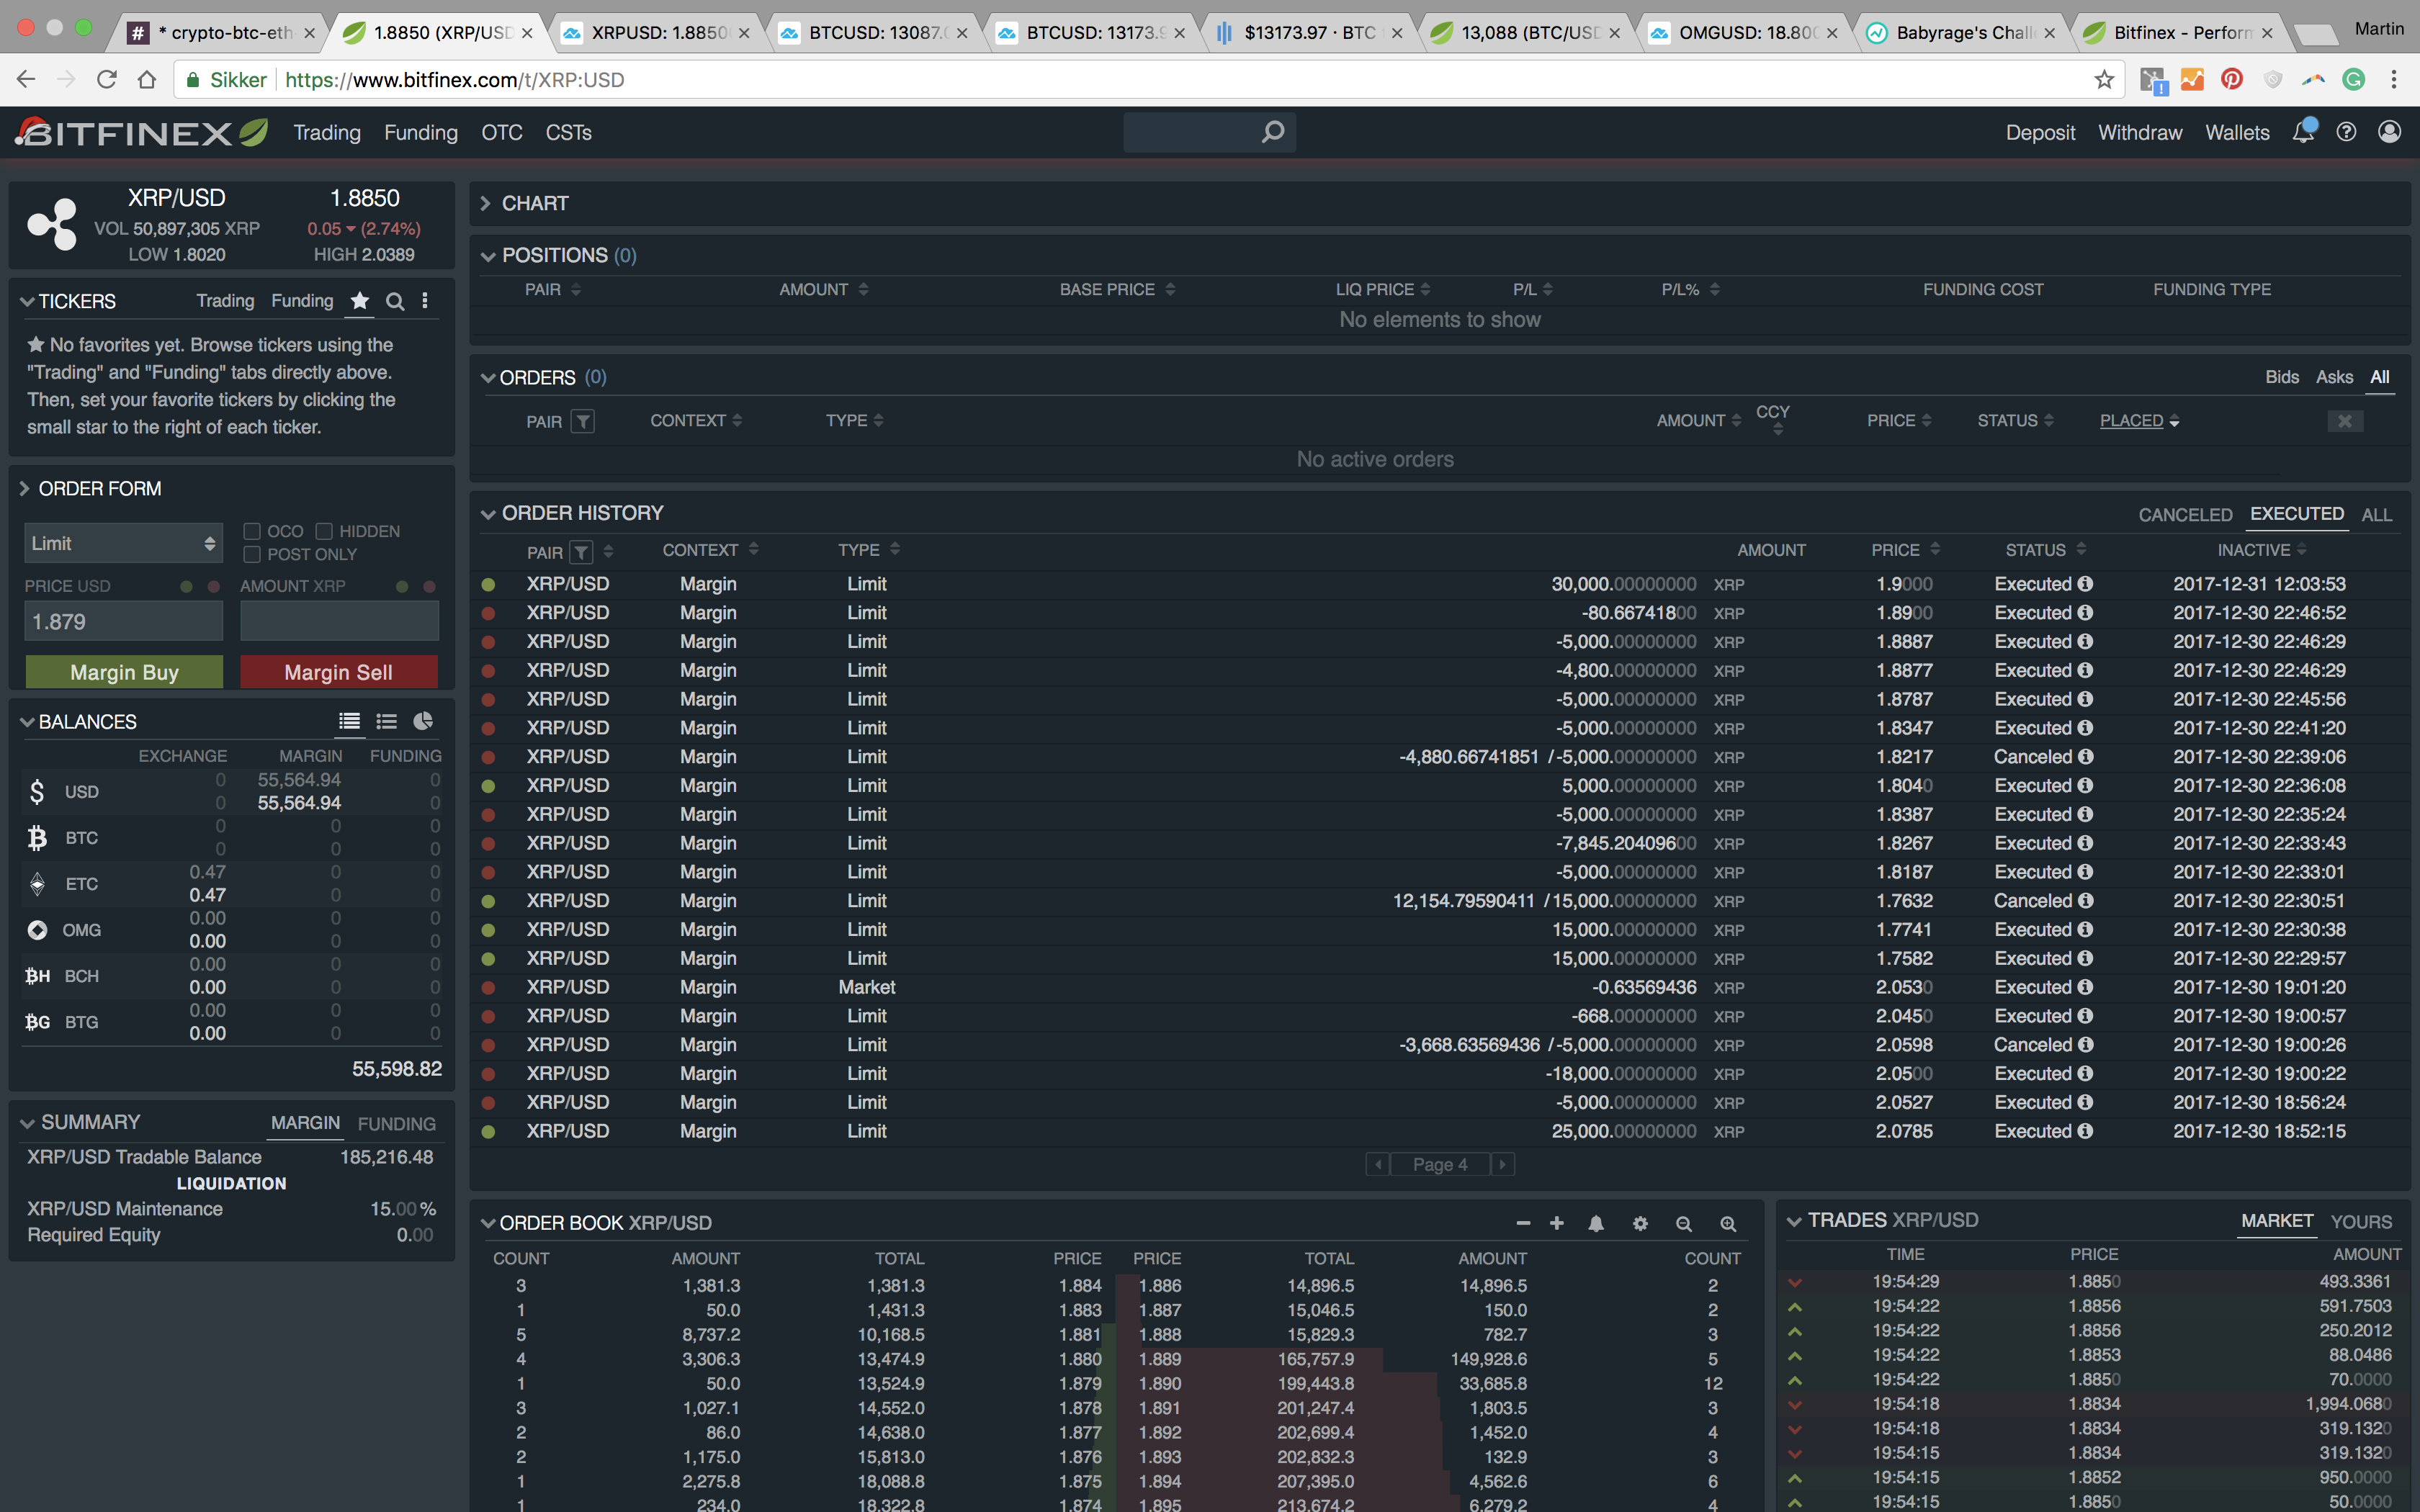Click the search magnifier icon in header

1272,132
